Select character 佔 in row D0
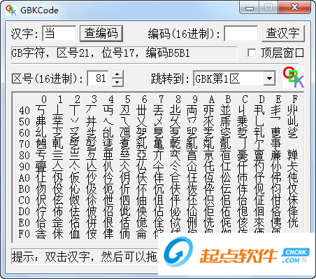 click(159, 211)
